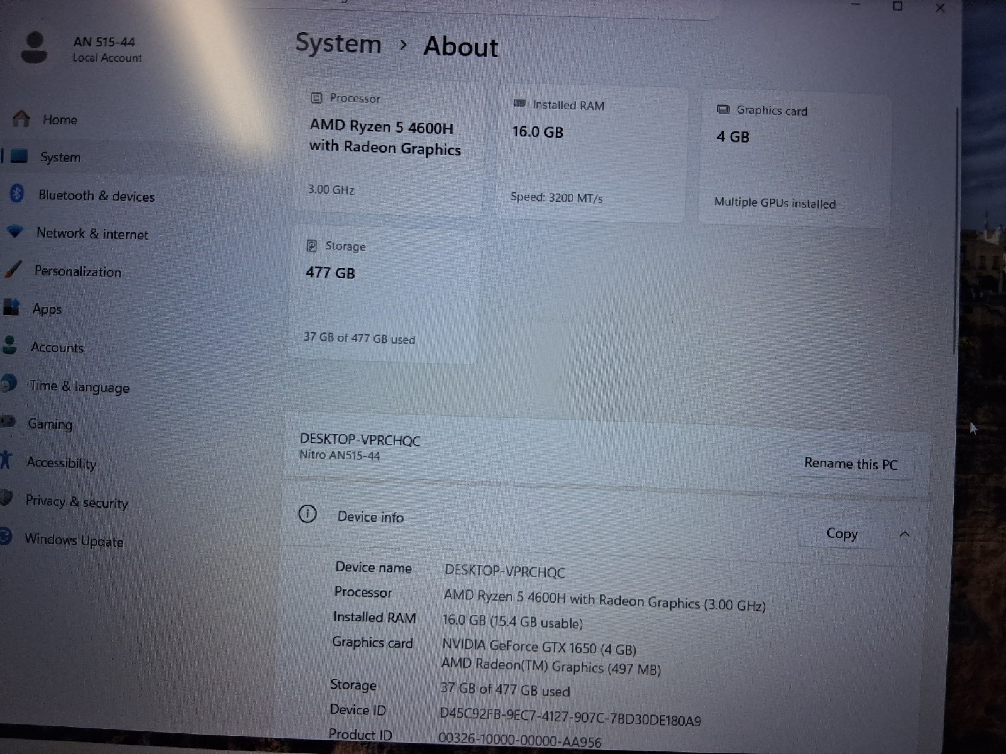Open the Processor summary card
The height and width of the screenshot is (754, 1006).
tap(387, 148)
